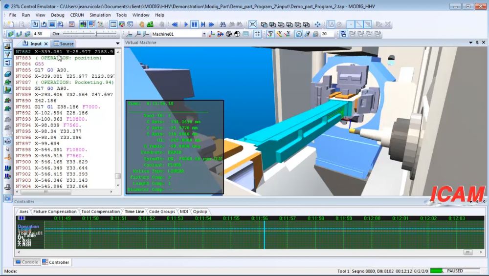This screenshot has width=489, height=276.
Task: Click the New file icon
Action: [x=10, y=24]
